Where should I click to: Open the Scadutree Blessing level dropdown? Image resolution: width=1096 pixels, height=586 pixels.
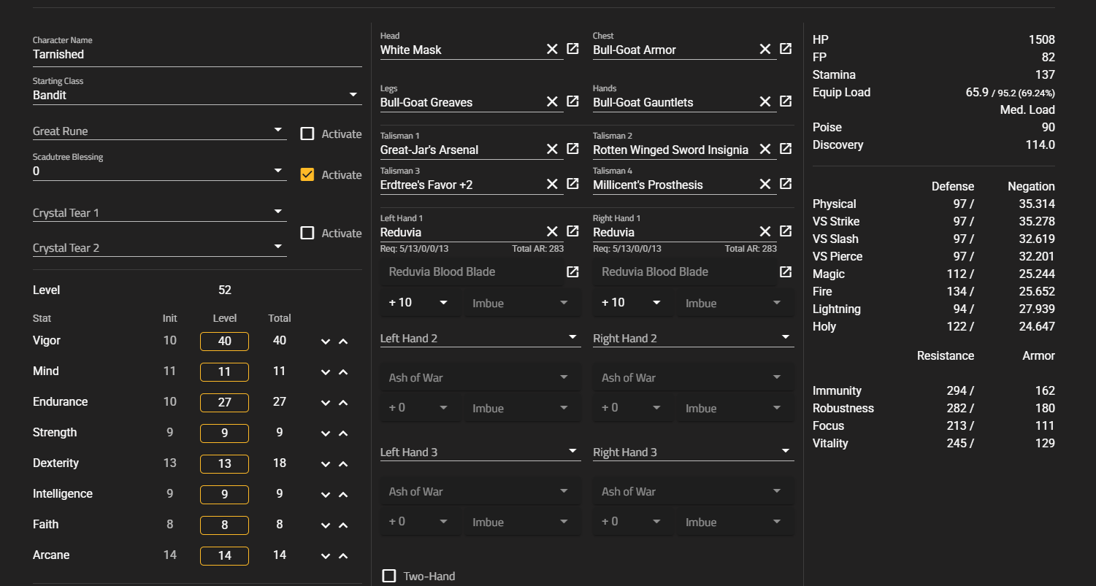[160, 171]
